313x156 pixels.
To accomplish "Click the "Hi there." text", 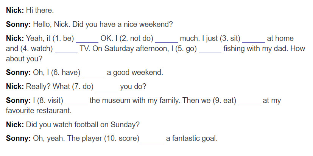I will (40, 10).
